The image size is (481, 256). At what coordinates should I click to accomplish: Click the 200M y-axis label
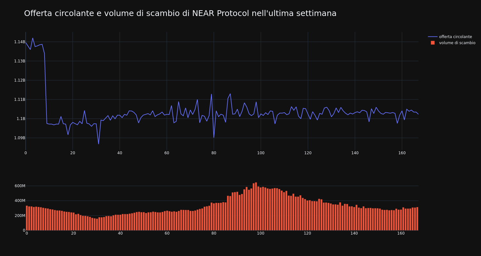click(20, 216)
